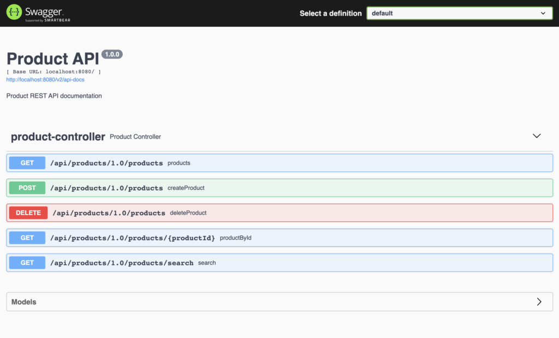Expand GET productById operation
The height and width of the screenshot is (338, 559).
pyautogui.click(x=279, y=238)
